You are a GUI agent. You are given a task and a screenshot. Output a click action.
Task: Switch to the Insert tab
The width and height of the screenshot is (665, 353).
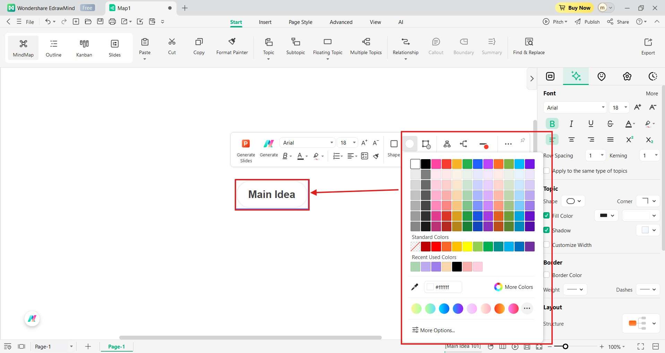265,21
